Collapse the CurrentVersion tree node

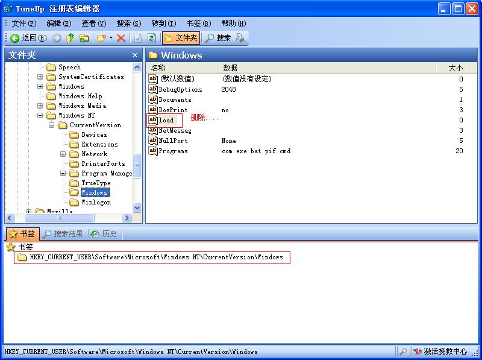point(52,125)
